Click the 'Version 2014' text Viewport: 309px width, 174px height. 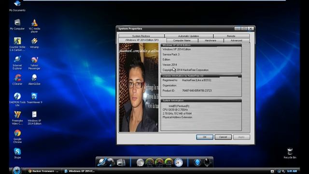(169, 64)
